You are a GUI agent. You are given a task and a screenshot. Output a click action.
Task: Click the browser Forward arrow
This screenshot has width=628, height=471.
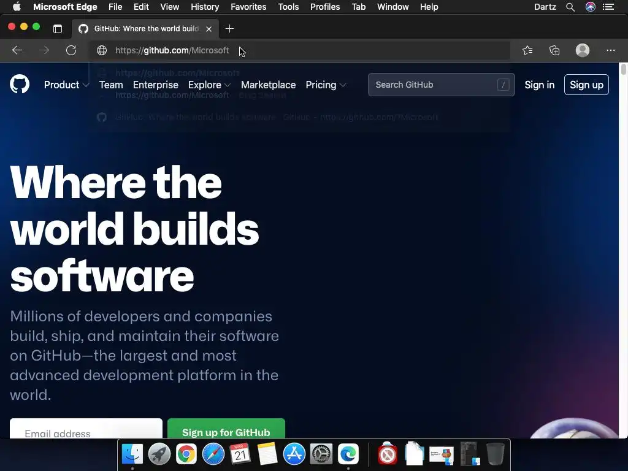tap(44, 50)
